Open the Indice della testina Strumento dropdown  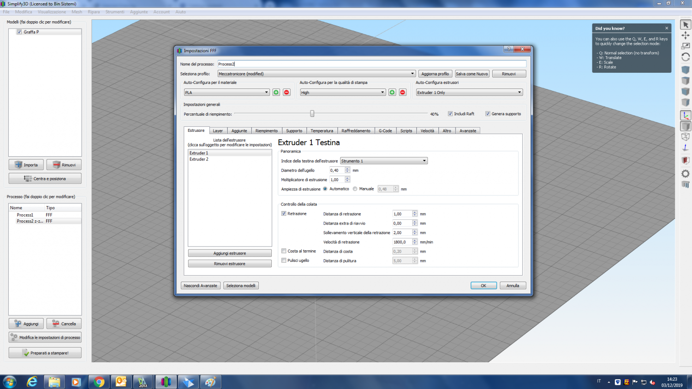coord(383,161)
